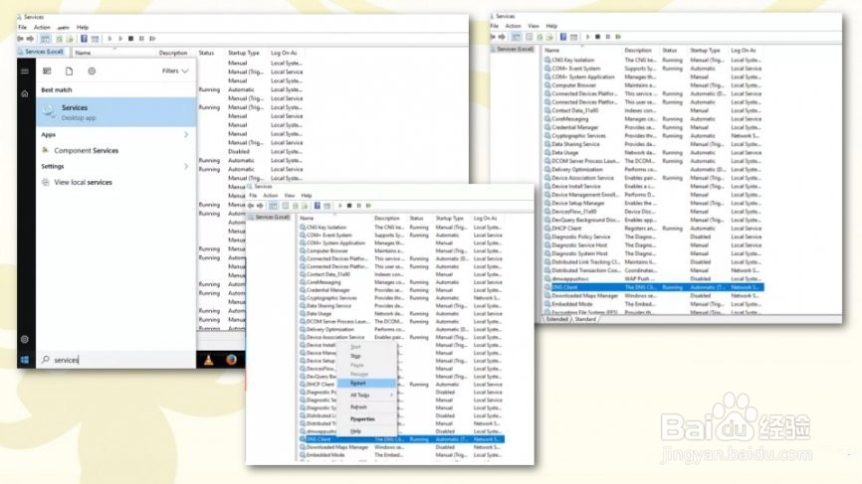
Task: Switch to Standard tab in right window
Action: 585,319
